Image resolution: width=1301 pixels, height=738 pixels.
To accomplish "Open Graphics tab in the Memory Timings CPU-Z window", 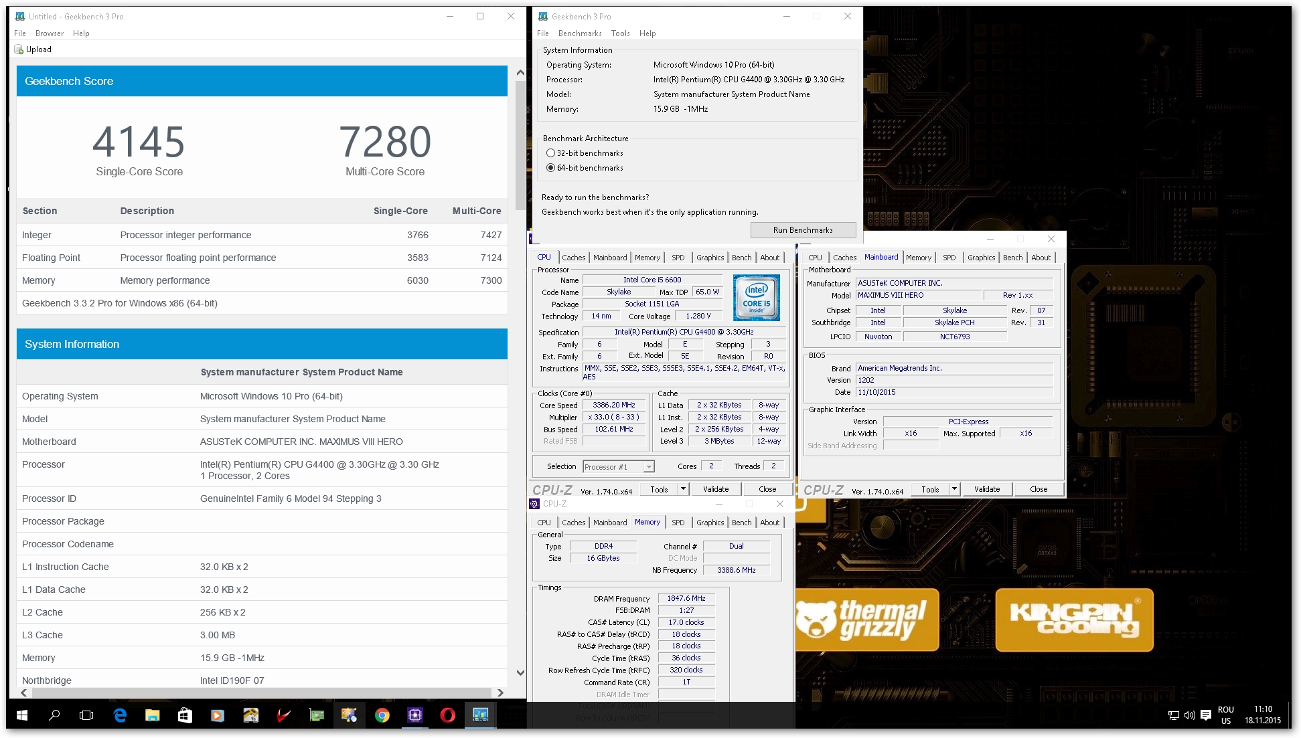I will (710, 523).
